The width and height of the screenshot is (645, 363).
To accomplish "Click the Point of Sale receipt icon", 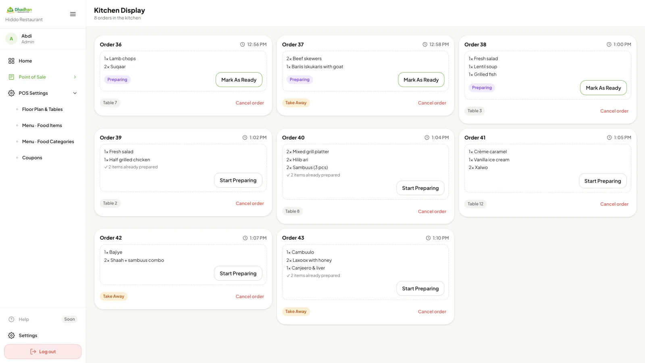I will tap(11, 77).
